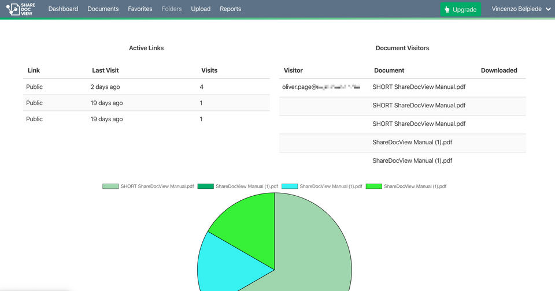555x291 pixels.
Task: Open the Dashboard page
Action: pyautogui.click(x=63, y=9)
